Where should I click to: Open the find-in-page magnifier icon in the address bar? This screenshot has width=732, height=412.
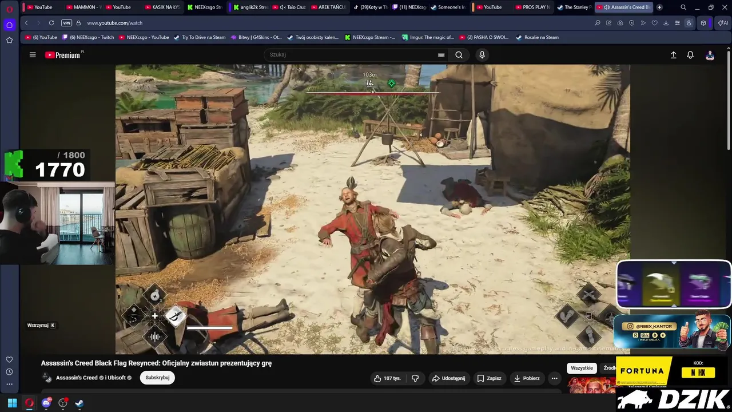click(x=598, y=23)
